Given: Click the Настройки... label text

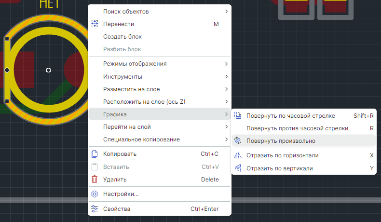Looking at the screenshot, I should click(121, 194).
